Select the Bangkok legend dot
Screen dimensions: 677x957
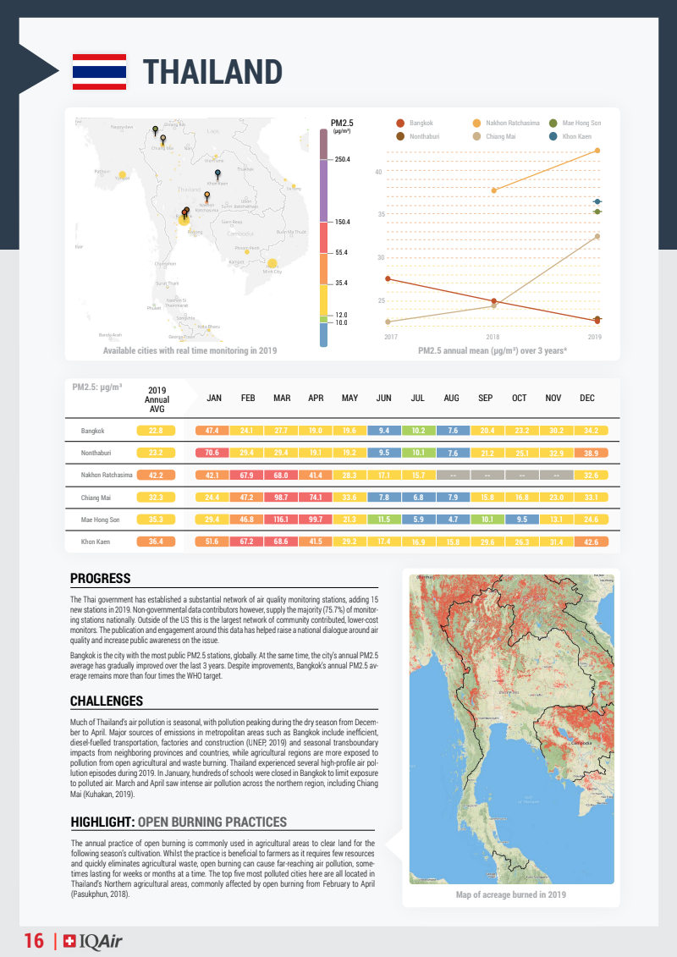point(400,124)
